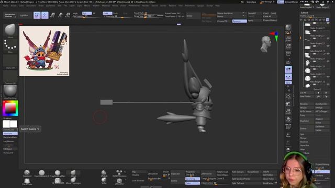Click the MergeDown button
The height and width of the screenshot is (188, 335).
pyautogui.click(x=253, y=172)
